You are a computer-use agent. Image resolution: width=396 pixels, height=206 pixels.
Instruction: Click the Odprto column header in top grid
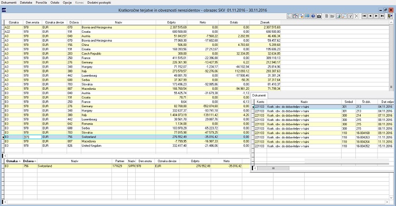(x=171, y=23)
